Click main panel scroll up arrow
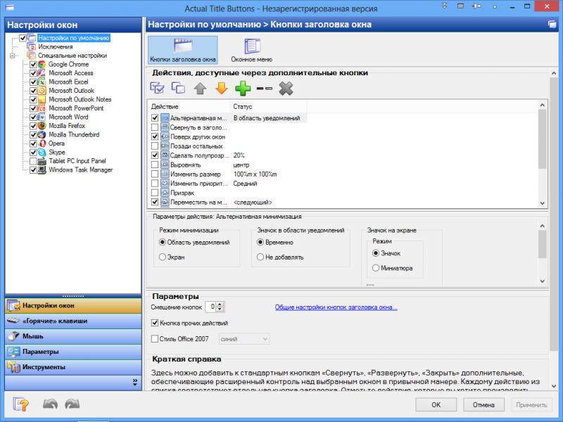 [553, 73]
